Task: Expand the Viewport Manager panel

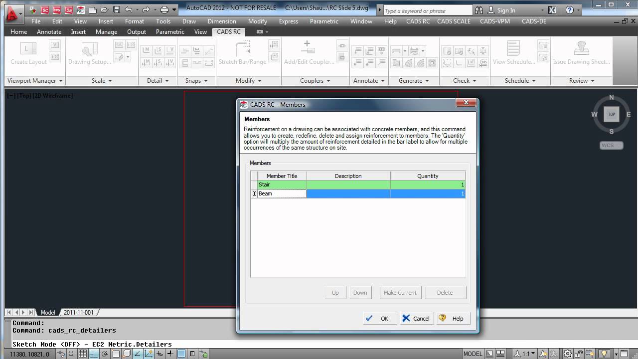Action: (35, 81)
